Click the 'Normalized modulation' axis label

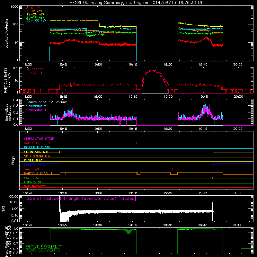point(8,112)
